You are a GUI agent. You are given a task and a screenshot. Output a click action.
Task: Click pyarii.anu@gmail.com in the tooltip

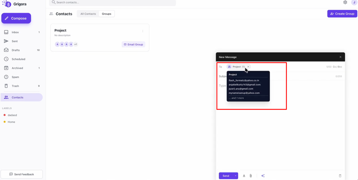241,89
